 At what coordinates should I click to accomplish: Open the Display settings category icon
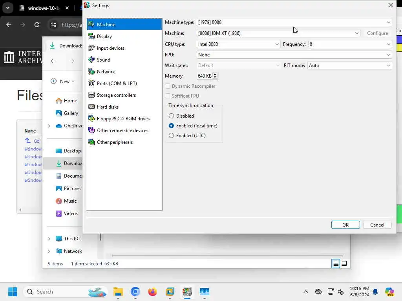91,36
